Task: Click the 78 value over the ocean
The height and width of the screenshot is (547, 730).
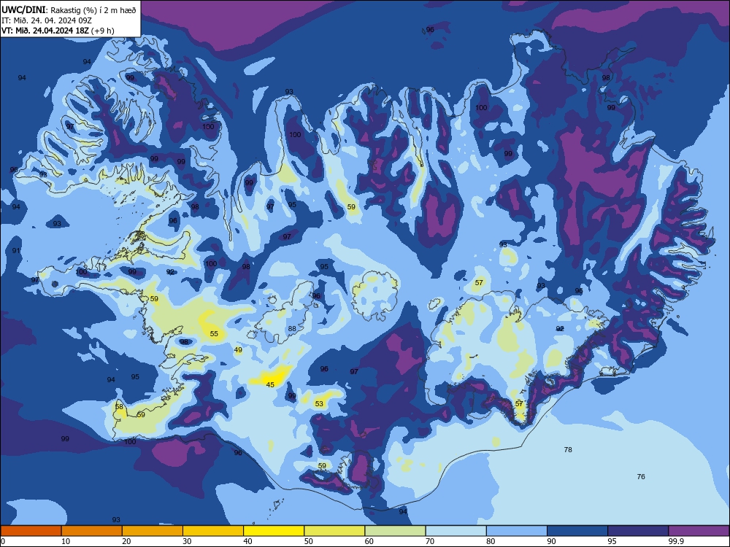Action: click(568, 450)
